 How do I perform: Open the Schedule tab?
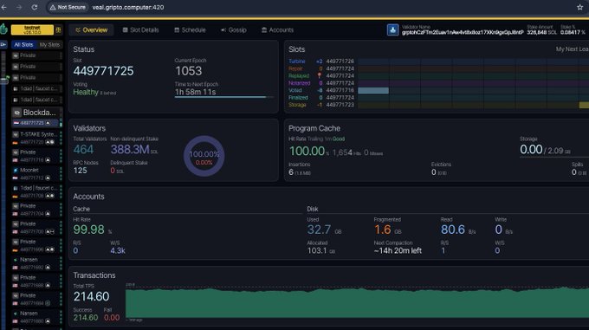coord(190,30)
